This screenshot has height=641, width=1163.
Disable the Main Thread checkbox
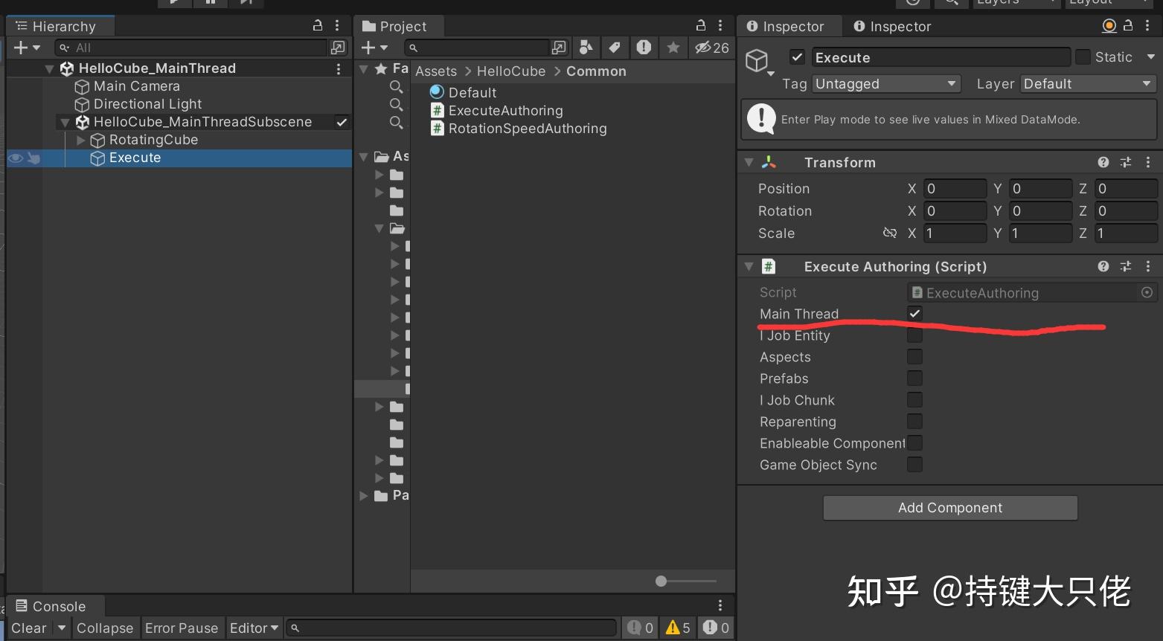coord(914,313)
